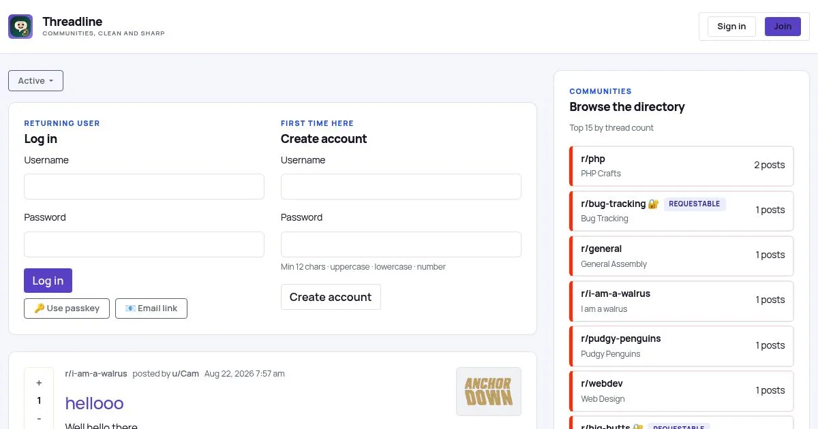Image resolution: width=818 pixels, height=429 pixels.
Task: Open the r/webdev community
Action: coord(681,391)
